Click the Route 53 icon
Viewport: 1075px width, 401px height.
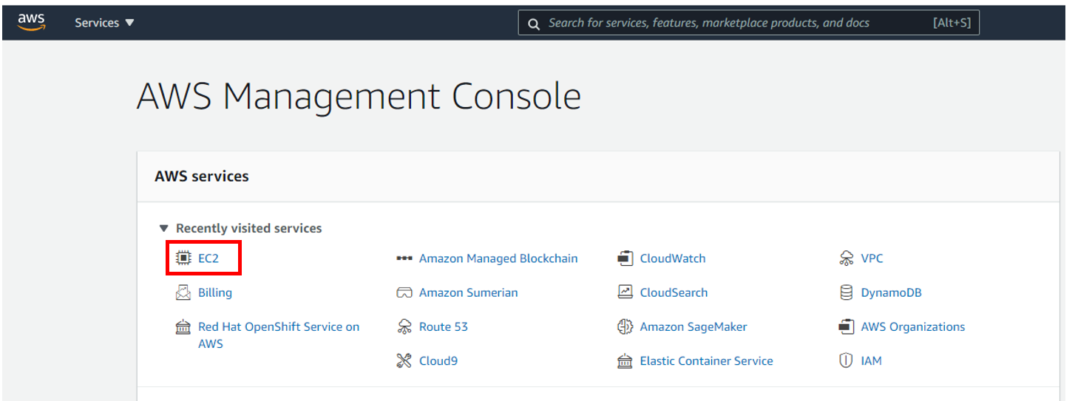(404, 326)
